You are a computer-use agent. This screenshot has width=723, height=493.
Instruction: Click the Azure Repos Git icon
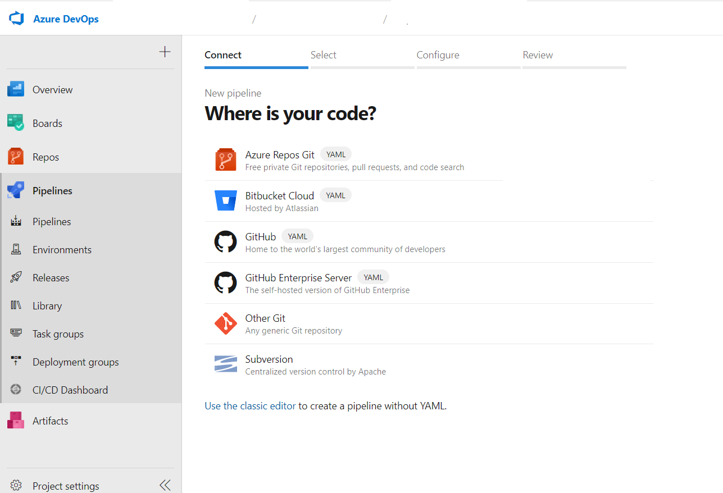tap(225, 159)
